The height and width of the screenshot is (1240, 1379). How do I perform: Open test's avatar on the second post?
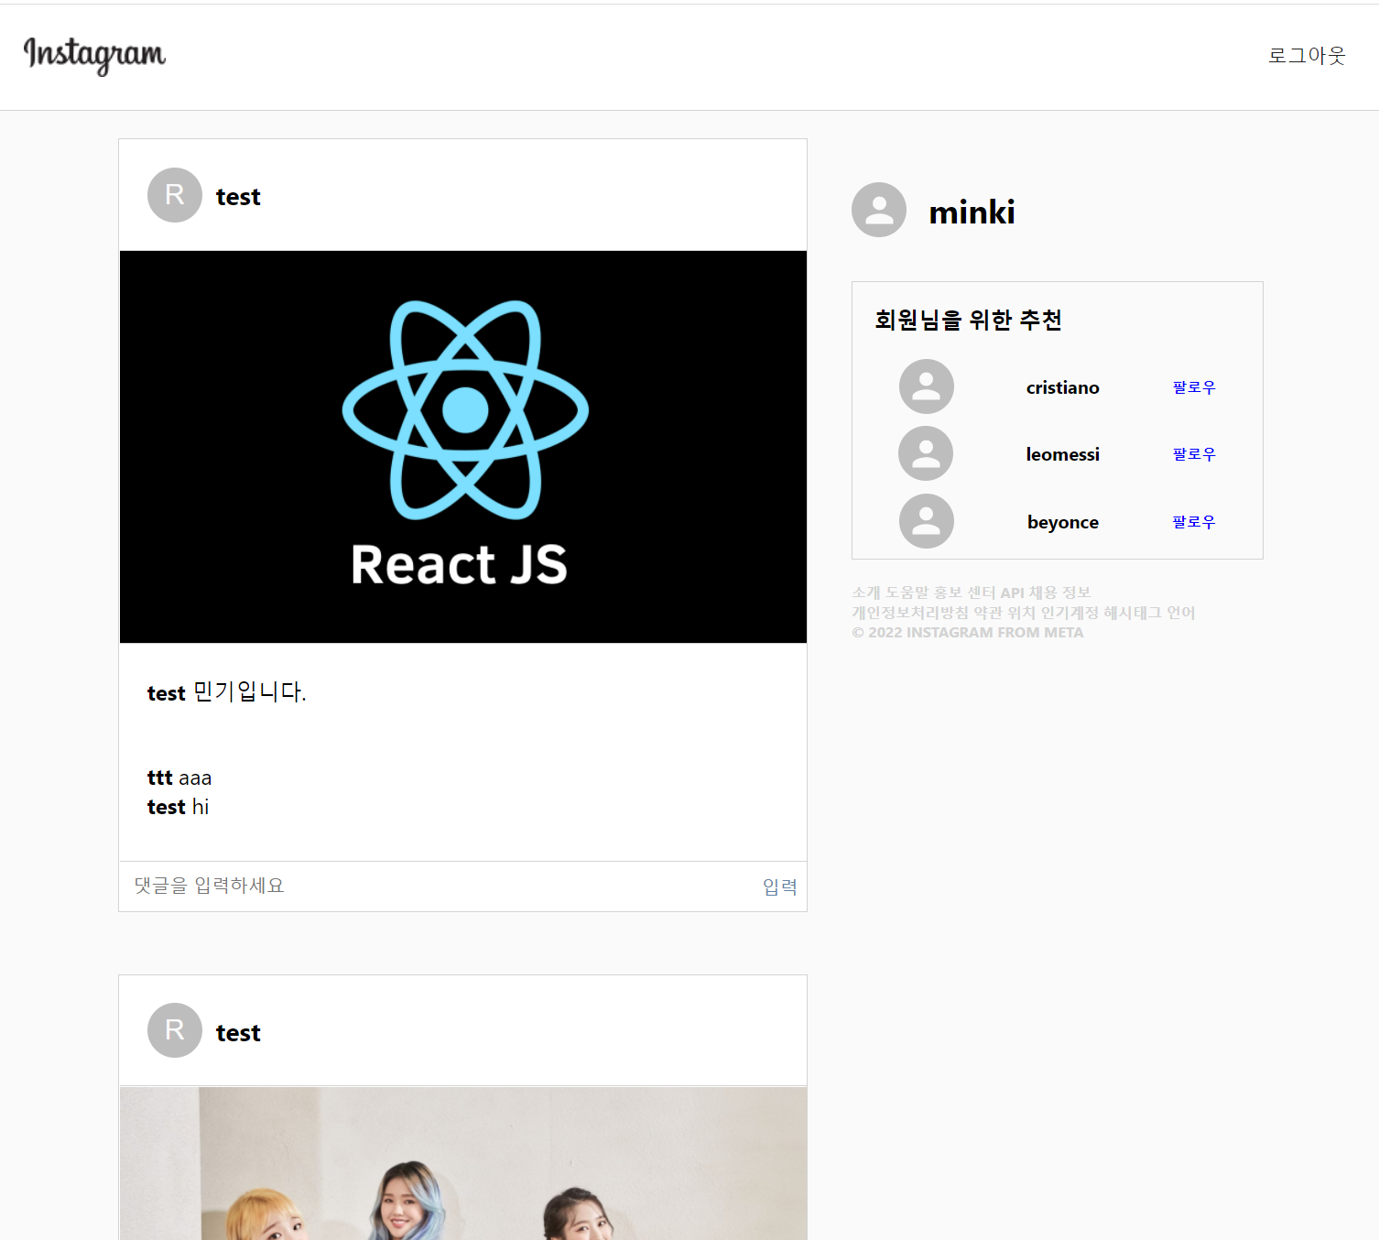point(174,1030)
